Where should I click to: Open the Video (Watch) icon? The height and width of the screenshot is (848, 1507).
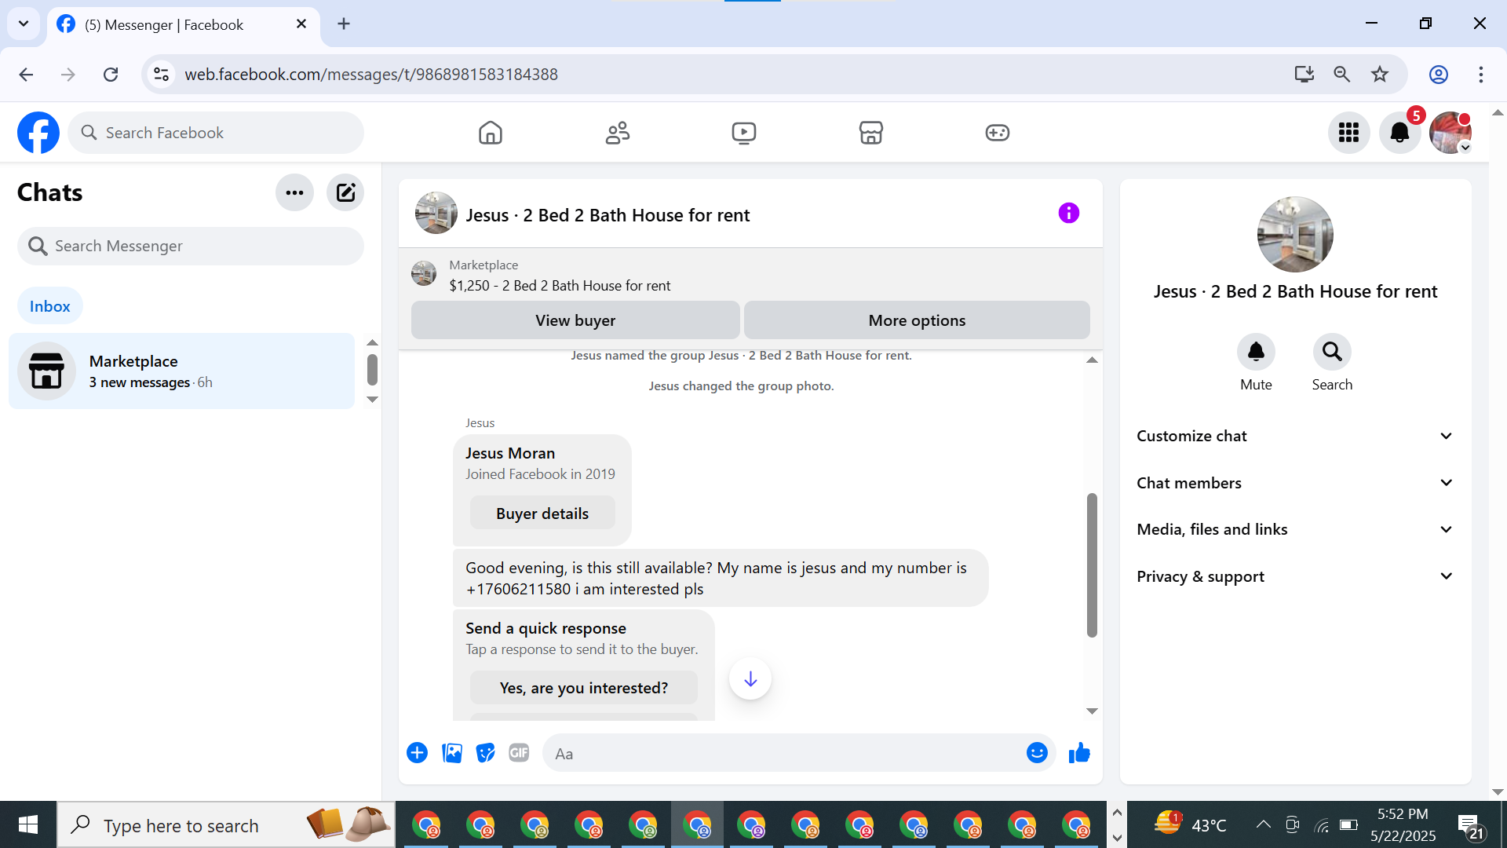(744, 133)
